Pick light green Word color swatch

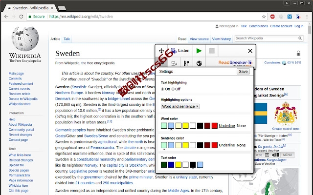(x=164, y=126)
